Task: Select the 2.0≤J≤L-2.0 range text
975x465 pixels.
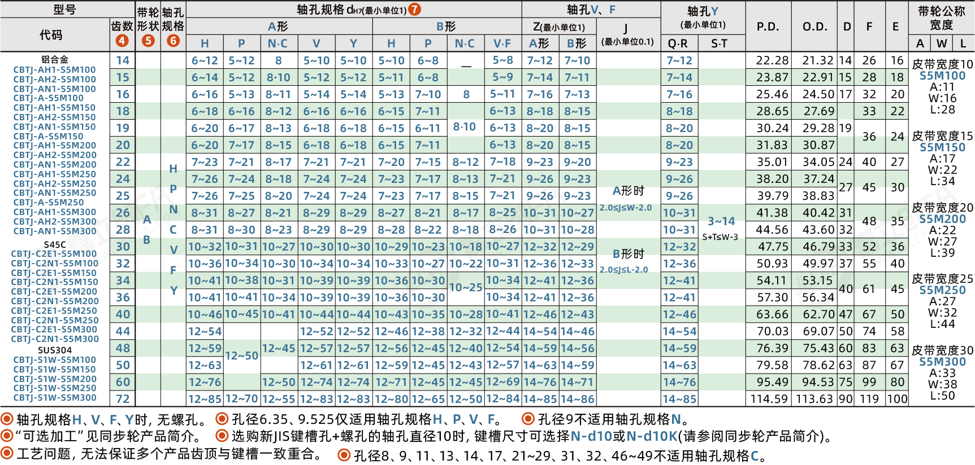Action: point(623,270)
